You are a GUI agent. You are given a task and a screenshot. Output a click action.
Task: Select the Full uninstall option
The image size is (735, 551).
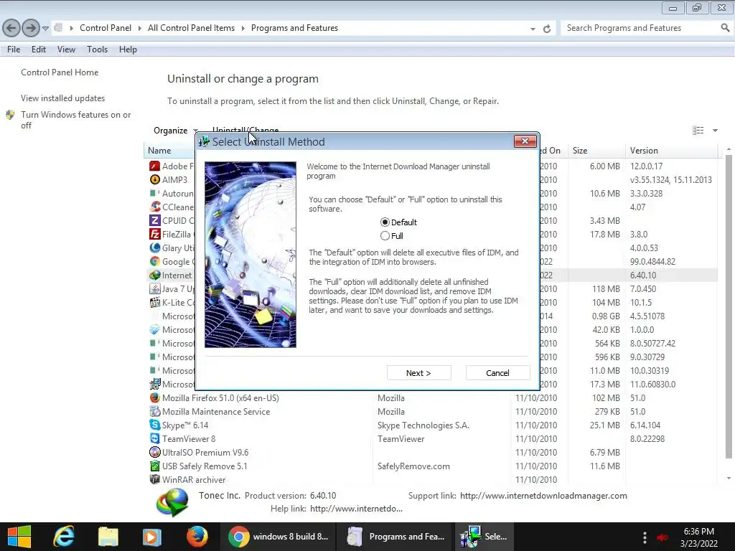(392, 235)
